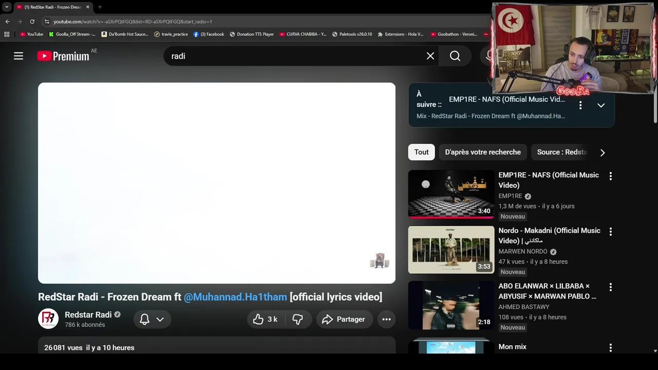The image size is (658, 370).
Task: Open YouTube bookmark
Action: [x=31, y=34]
